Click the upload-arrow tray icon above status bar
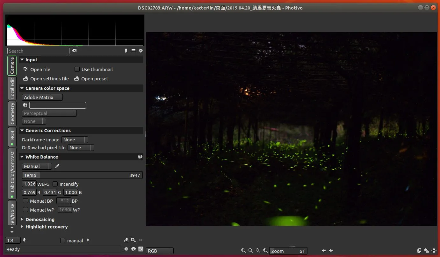 126,240
